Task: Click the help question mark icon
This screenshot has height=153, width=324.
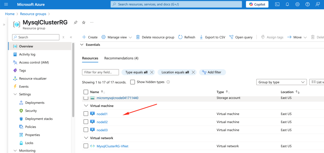Action: (x=307, y=4)
